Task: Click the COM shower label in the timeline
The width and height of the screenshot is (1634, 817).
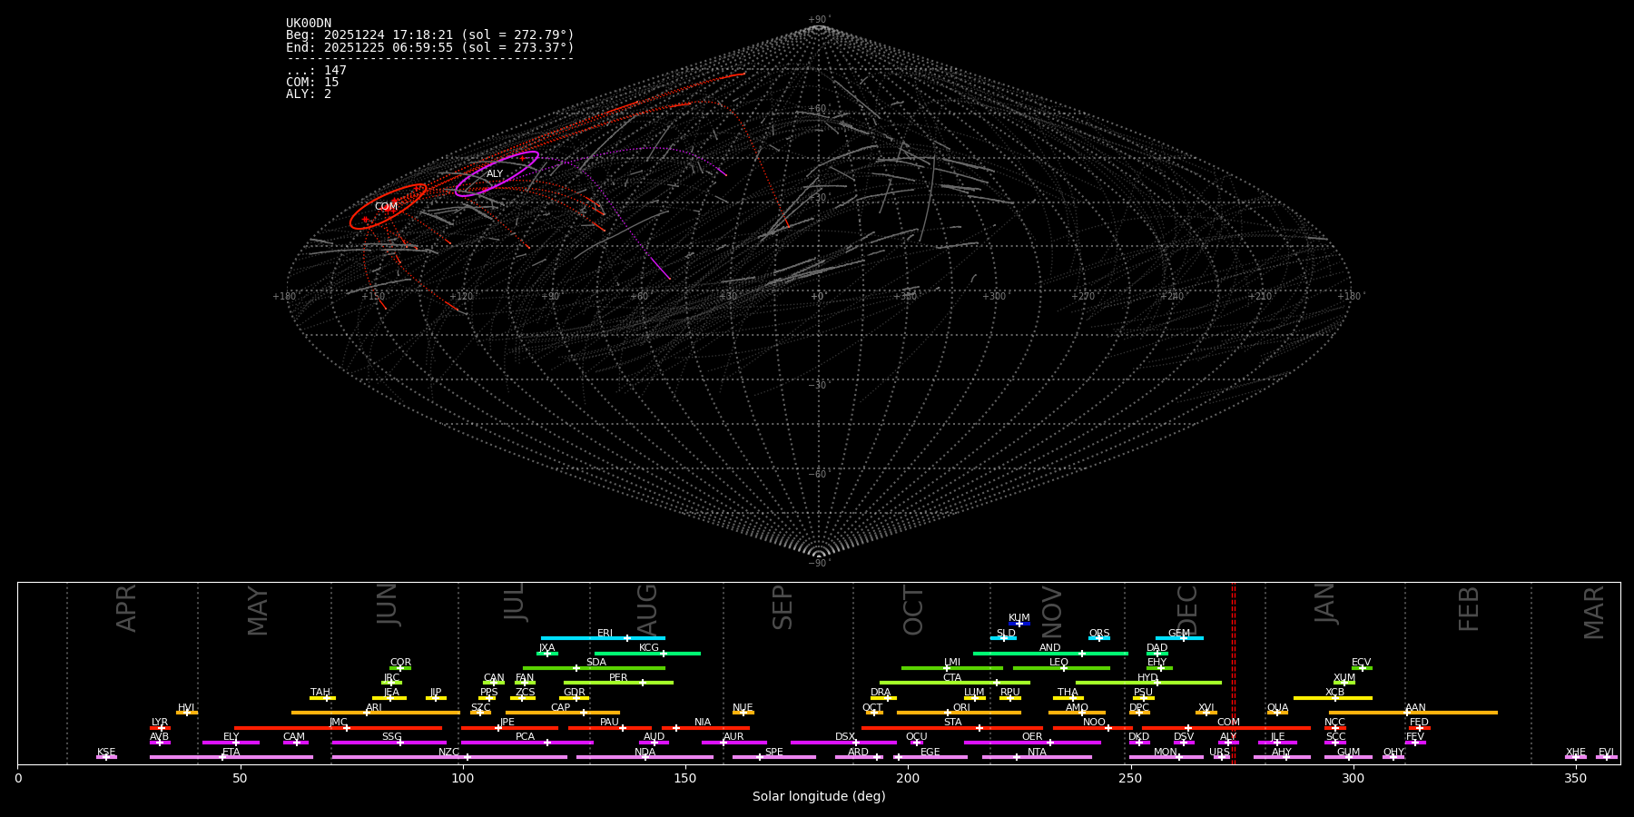Action: (x=1229, y=723)
